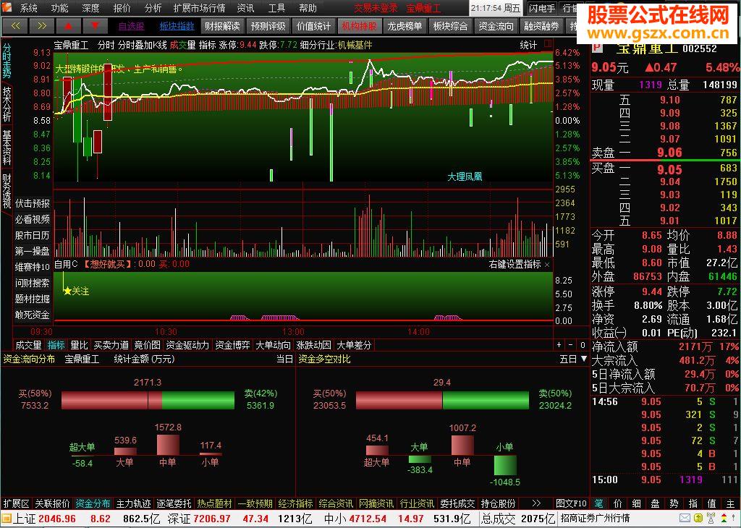
Task: Switch to the 大单动向 indicator tab
Action: 273,345
